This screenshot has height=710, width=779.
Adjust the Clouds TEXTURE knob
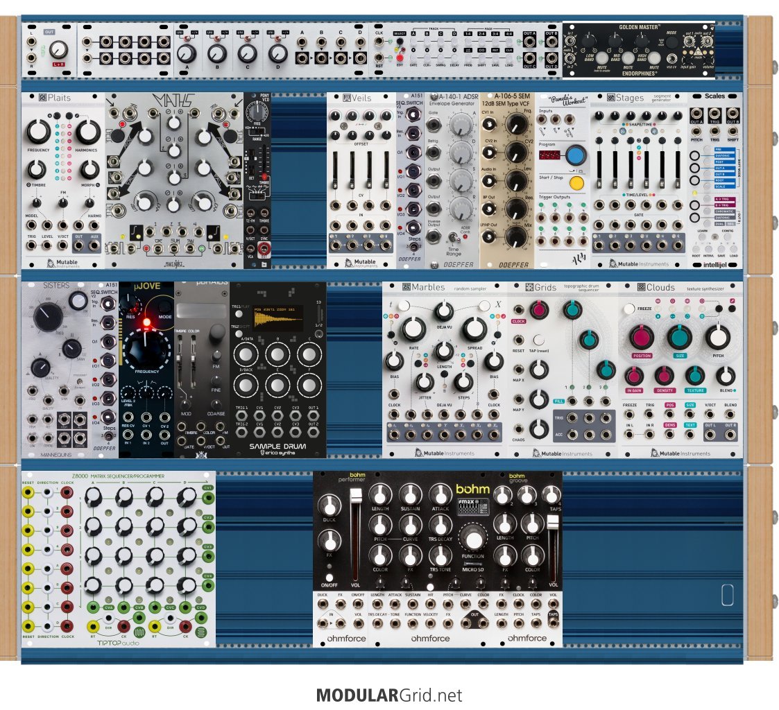point(695,376)
